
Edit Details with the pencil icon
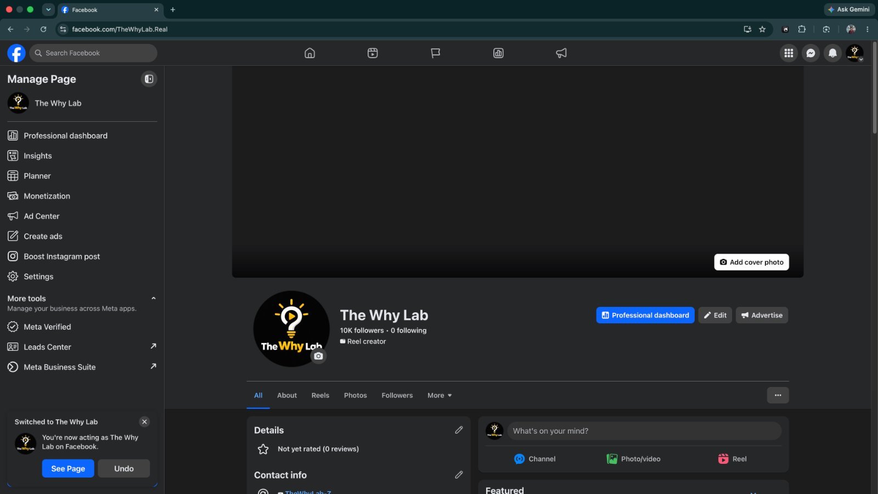459,430
